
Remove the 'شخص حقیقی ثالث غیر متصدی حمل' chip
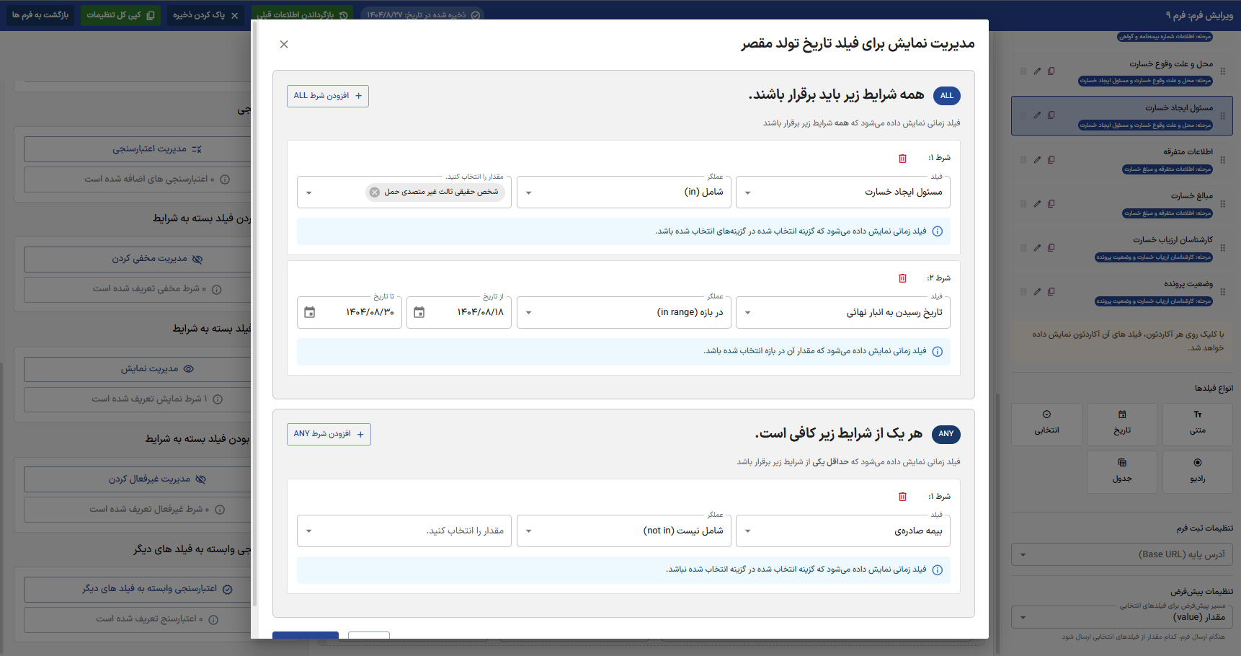point(375,192)
